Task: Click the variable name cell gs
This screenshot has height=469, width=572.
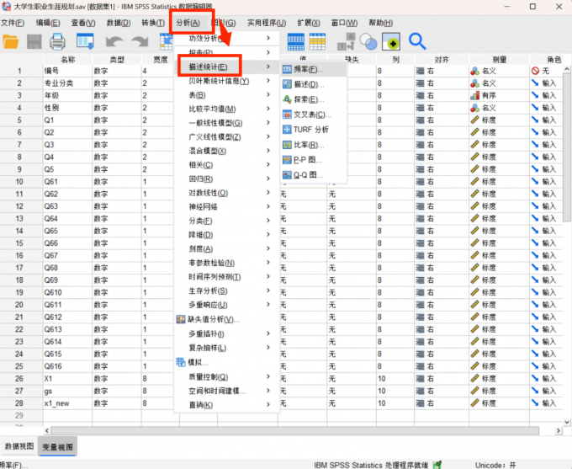Action: (x=67, y=391)
